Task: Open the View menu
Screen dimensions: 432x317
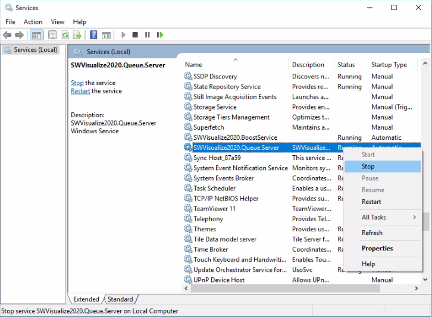Action: [58, 22]
